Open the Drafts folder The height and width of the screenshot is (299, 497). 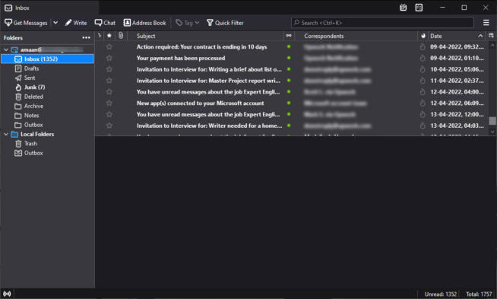click(x=47, y=68)
